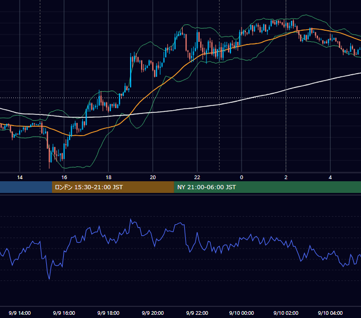Click the ロンドン 15:30-21:00 JST session bar

pyautogui.click(x=113, y=187)
